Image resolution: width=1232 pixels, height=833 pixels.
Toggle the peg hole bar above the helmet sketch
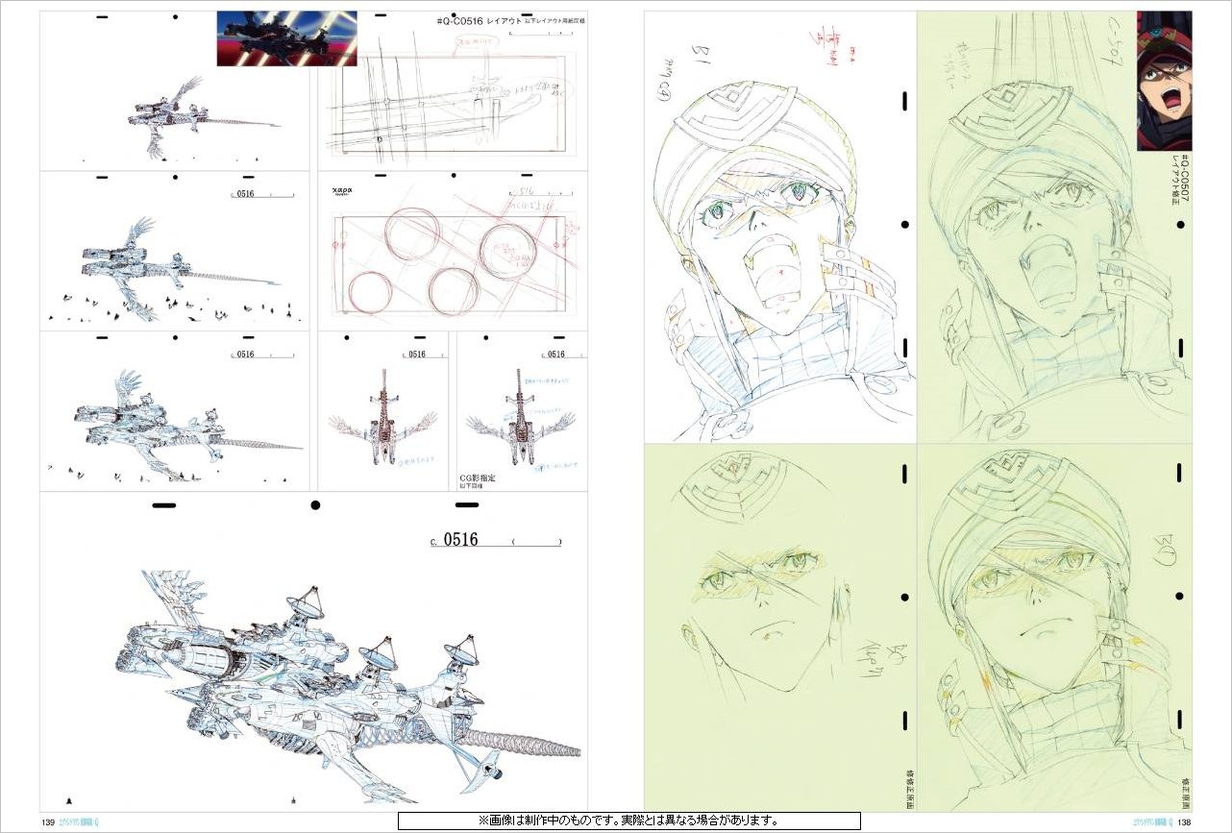pos(901,97)
